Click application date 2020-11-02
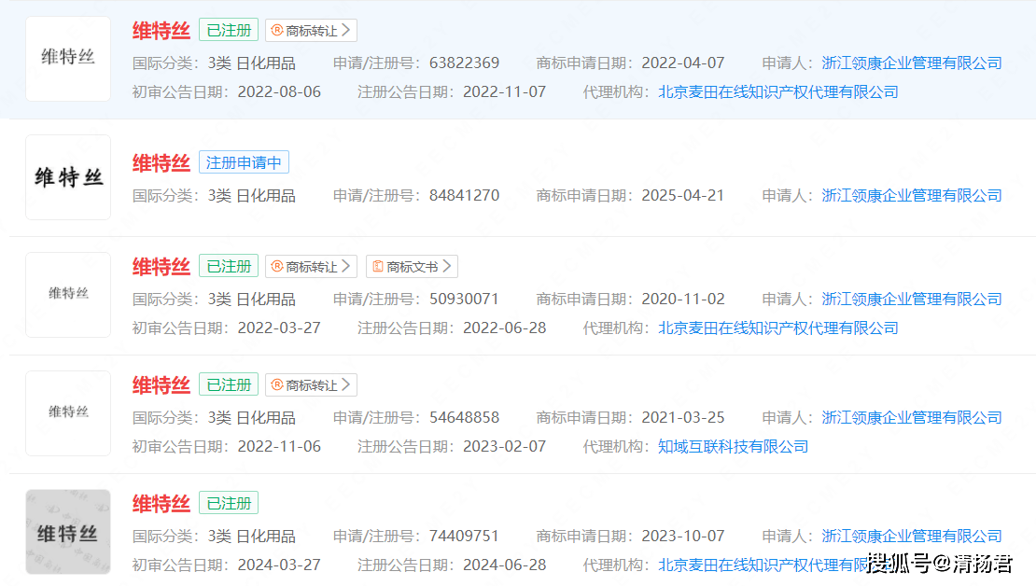The width and height of the screenshot is (1036, 586). click(x=683, y=300)
